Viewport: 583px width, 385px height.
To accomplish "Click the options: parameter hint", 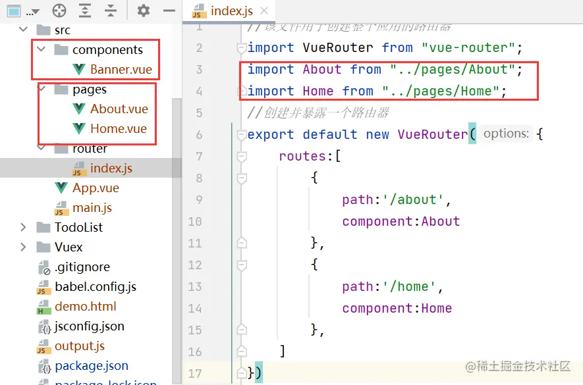I will point(506,134).
